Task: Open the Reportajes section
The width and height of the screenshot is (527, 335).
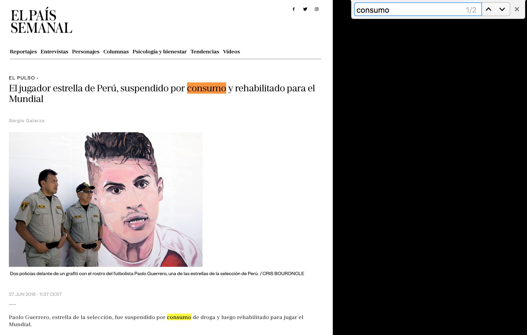Action: point(23,52)
